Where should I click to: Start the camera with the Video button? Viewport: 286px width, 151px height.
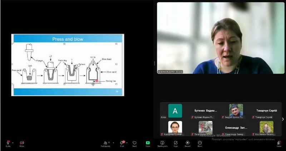click(22, 144)
